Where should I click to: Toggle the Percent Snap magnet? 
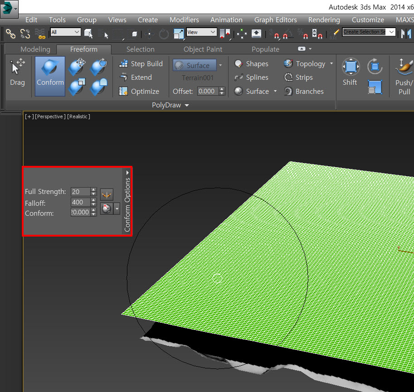pyautogui.click(x=303, y=34)
